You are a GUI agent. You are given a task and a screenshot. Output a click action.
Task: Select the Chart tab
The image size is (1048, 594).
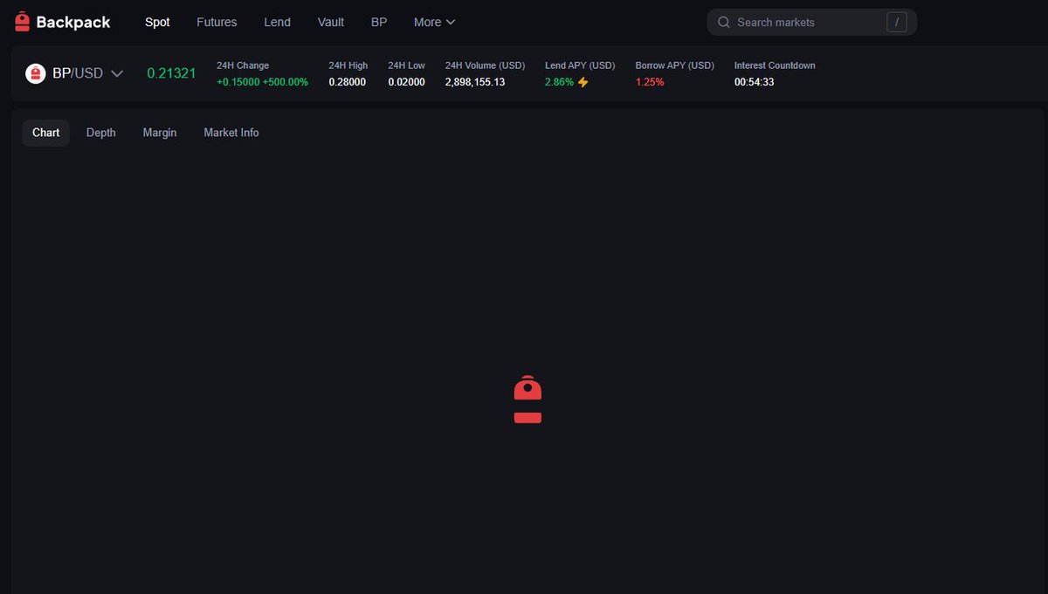tap(45, 133)
